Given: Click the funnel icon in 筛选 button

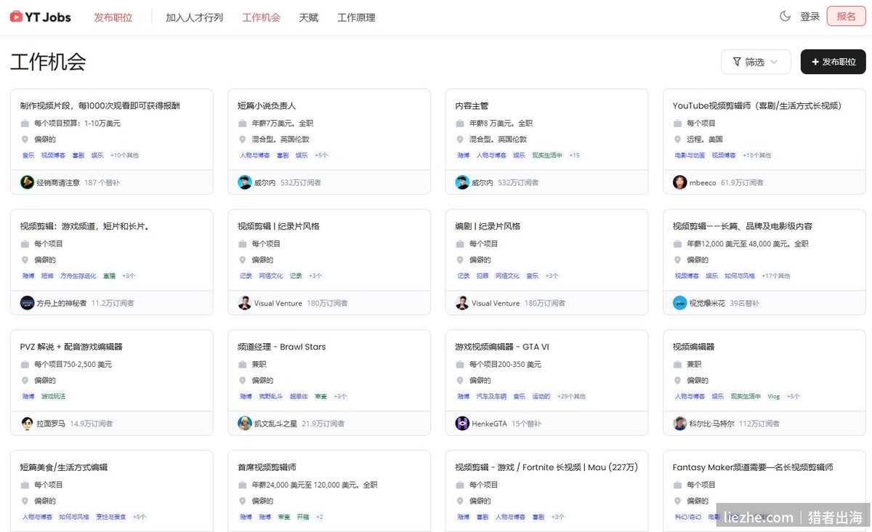Looking at the screenshot, I should pyautogui.click(x=737, y=62).
